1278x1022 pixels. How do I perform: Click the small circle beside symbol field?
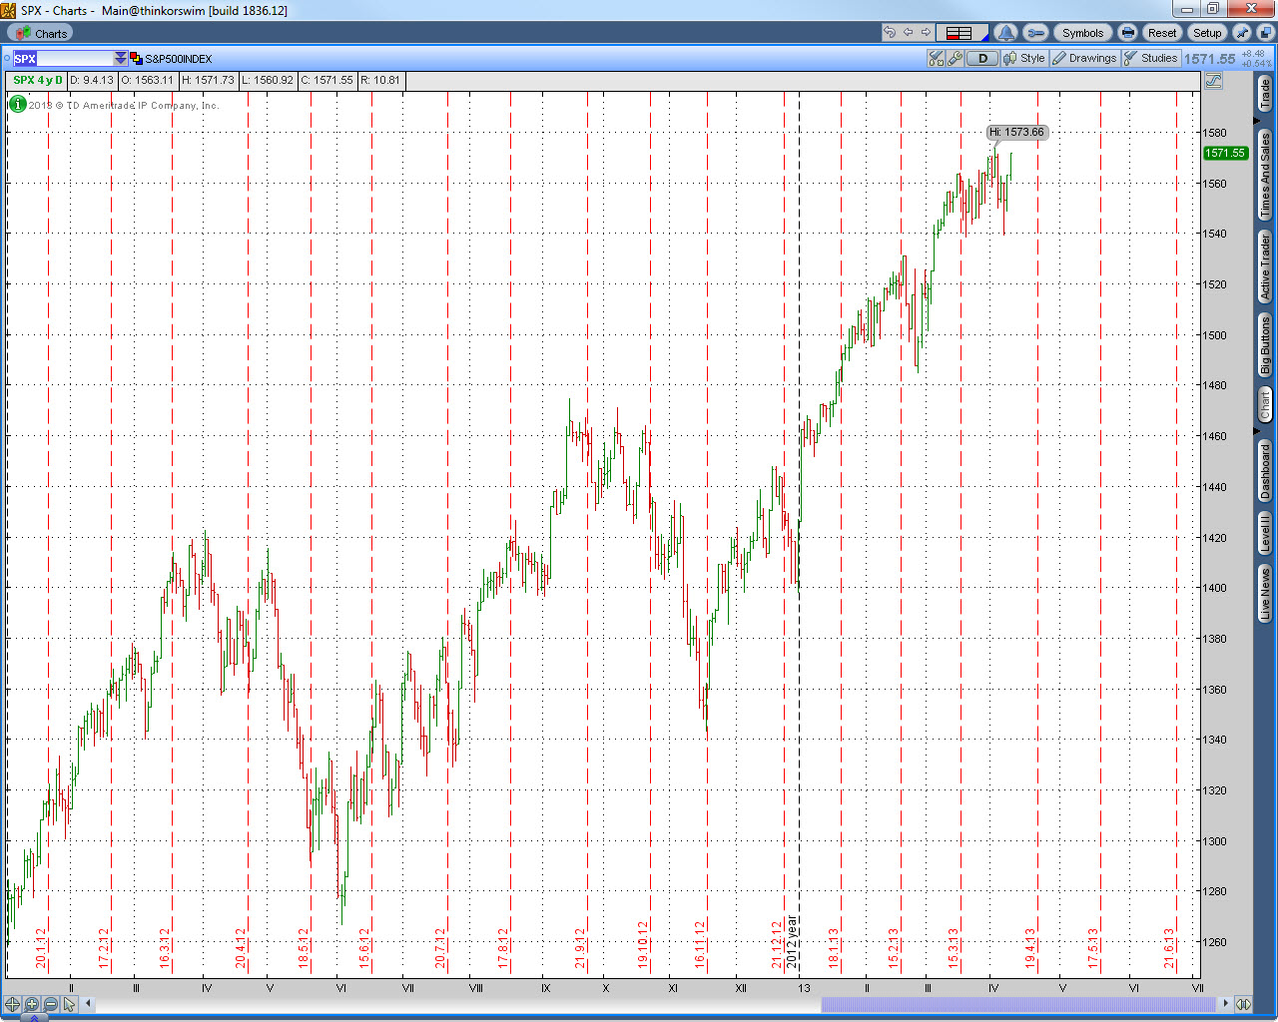(x=6, y=58)
